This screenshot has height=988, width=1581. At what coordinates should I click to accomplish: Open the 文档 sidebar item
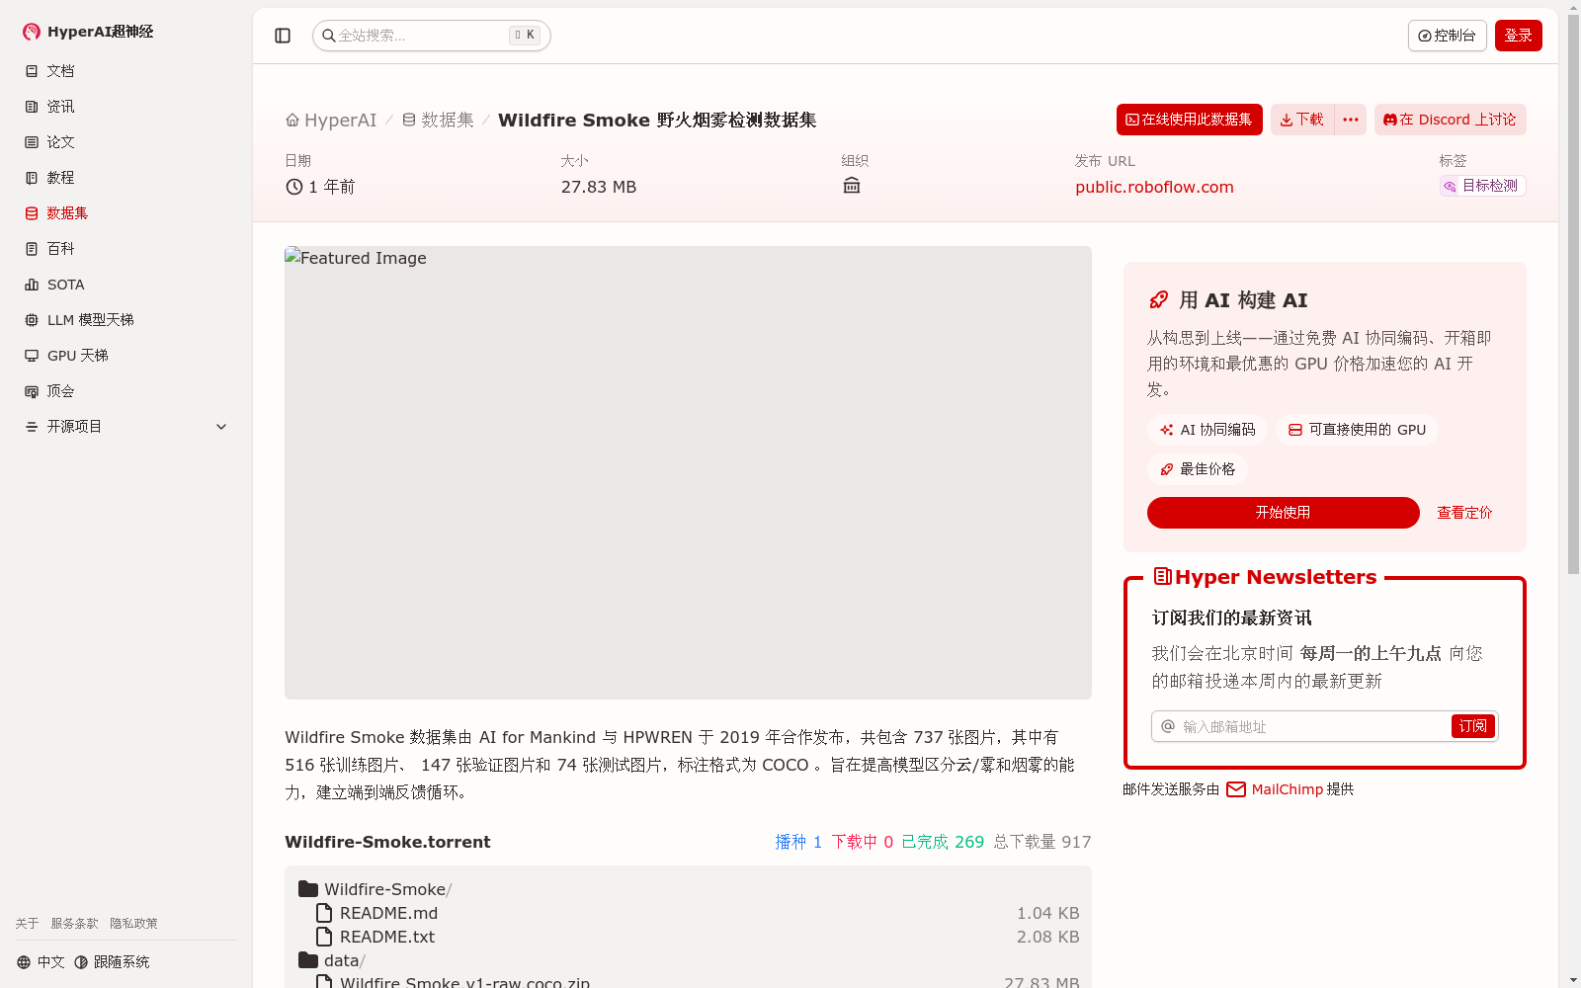[x=126, y=71]
